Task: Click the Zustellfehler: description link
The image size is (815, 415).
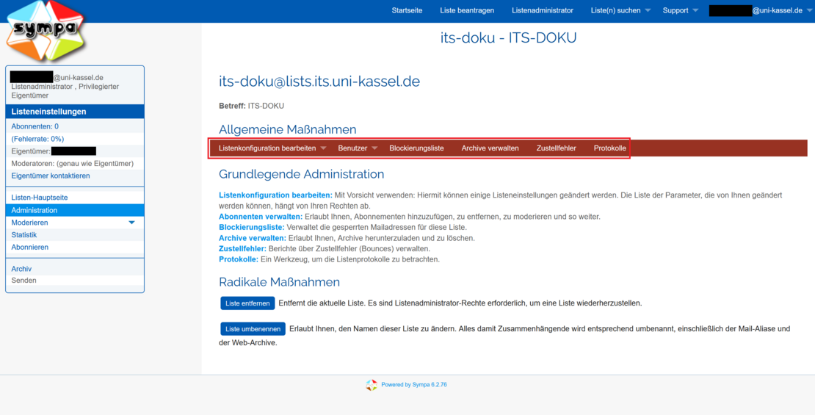Action: pyautogui.click(x=243, y=248)
